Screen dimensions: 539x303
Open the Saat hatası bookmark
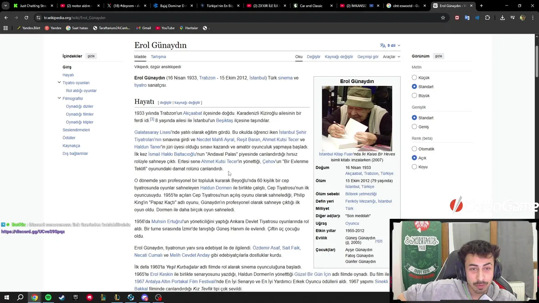(77, 28)
